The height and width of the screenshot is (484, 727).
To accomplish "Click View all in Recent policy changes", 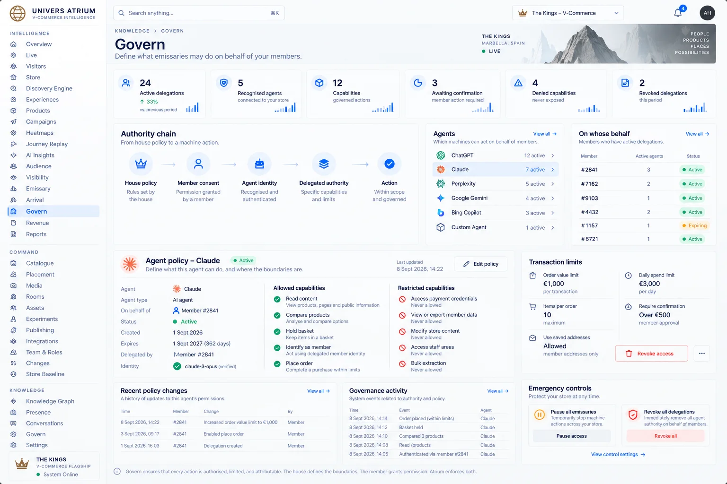I will click(x=319, y=391).
